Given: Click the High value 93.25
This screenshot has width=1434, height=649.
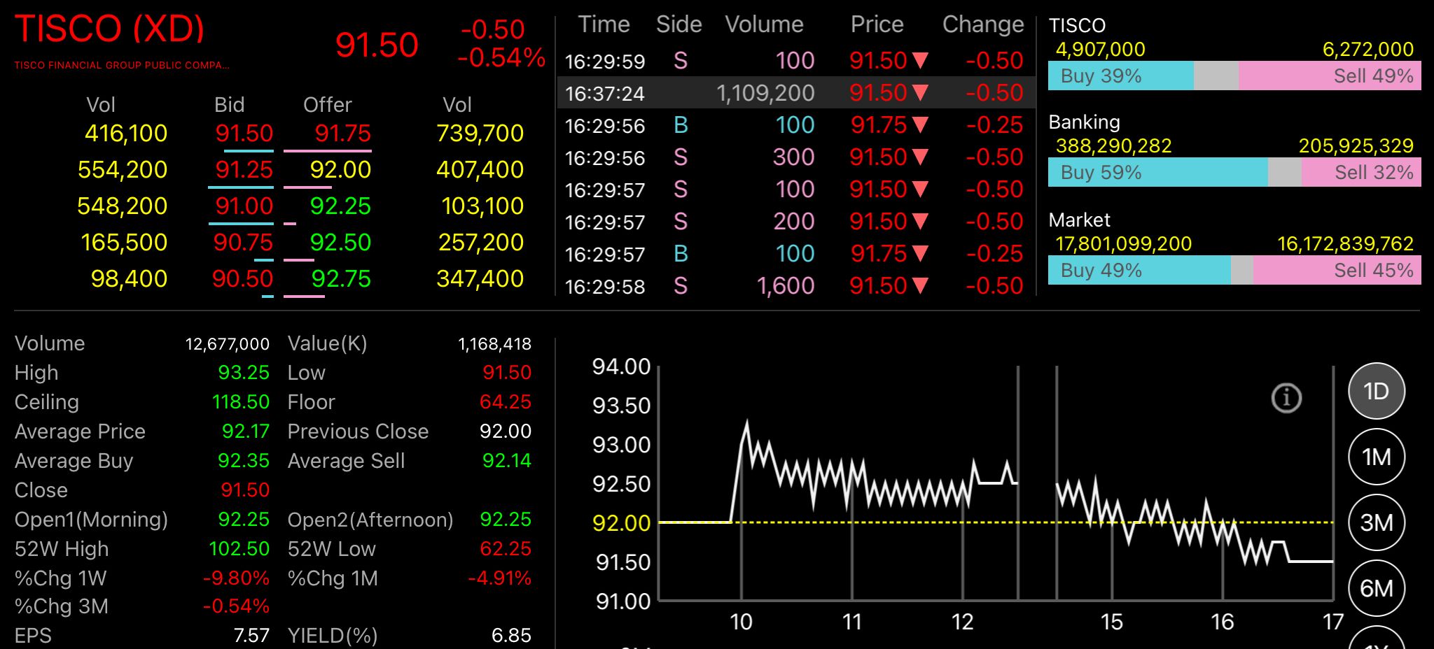Looking at the screenshot, I should tap(244, 373).
